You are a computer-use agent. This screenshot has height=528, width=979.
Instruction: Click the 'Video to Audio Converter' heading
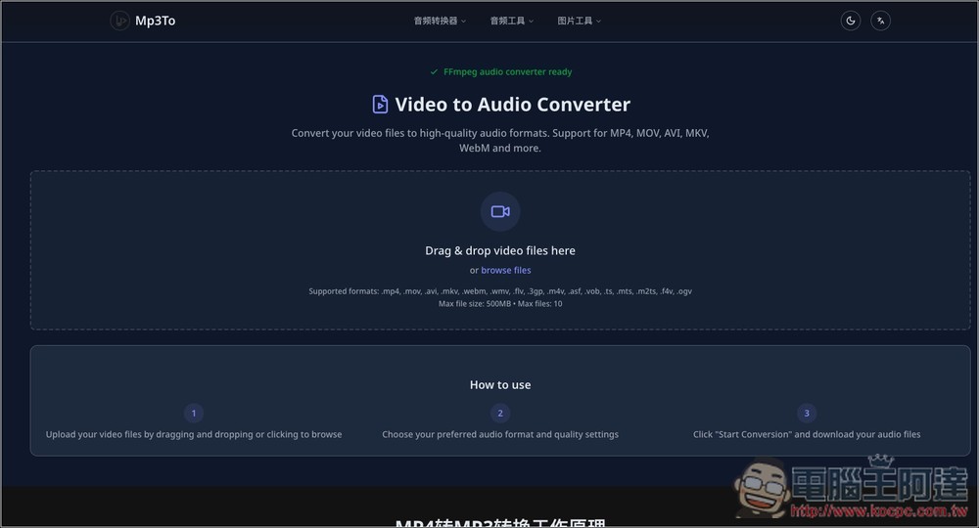tap(513, 104)
